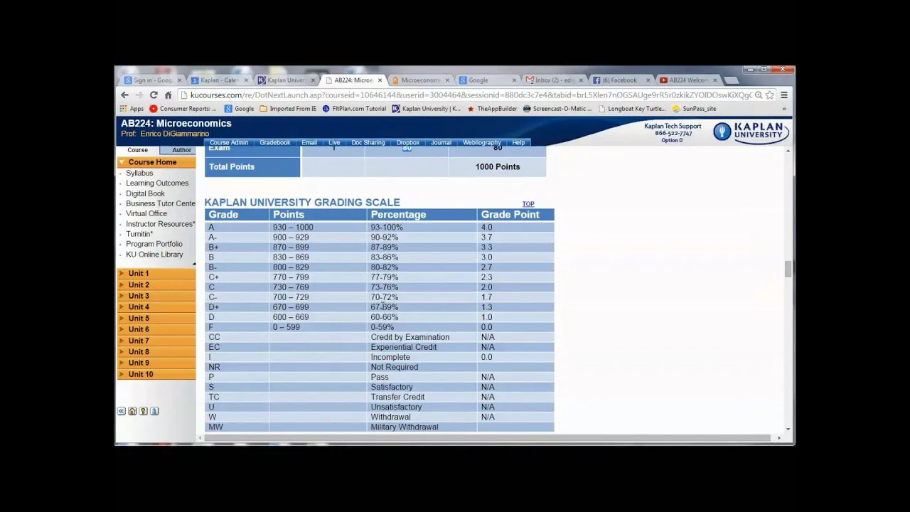910x512 pixels.
Task: Click the horizontal scrollbar at the bottom
Action: [488, 438]
